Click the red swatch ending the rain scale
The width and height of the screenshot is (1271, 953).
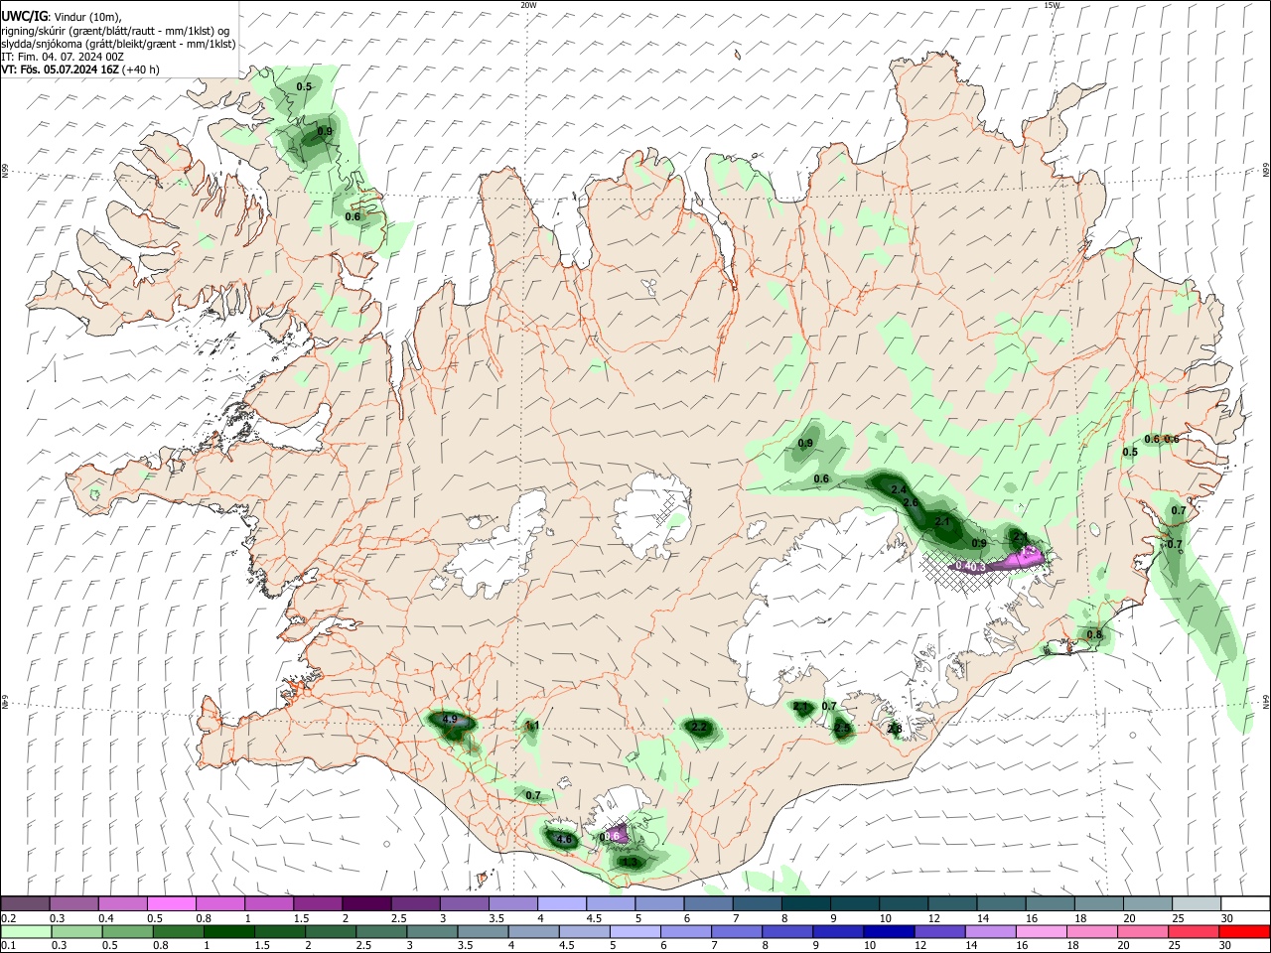(1244, 932)
